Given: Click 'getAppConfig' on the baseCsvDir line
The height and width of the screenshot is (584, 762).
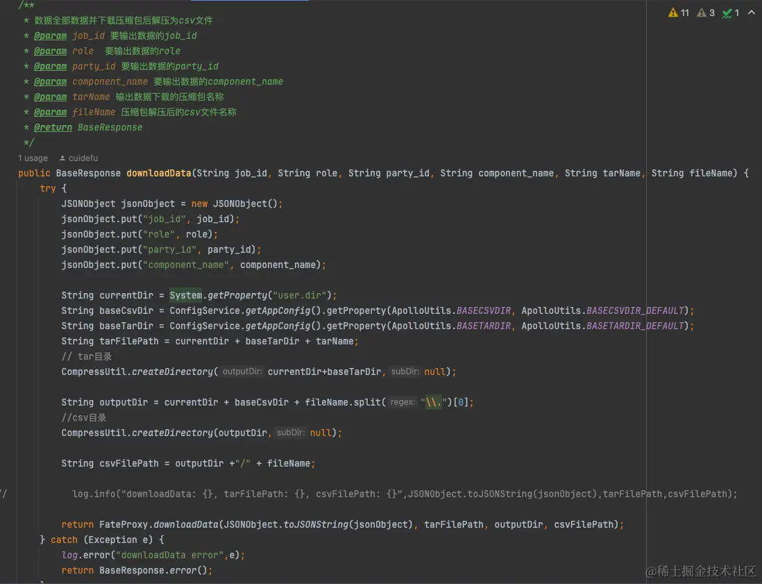Looking at the screenshot, I should pos(278,310).
